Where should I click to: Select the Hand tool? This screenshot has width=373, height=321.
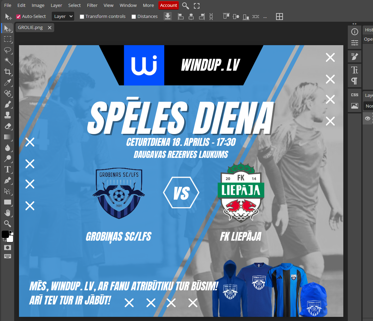pos(8,212)
